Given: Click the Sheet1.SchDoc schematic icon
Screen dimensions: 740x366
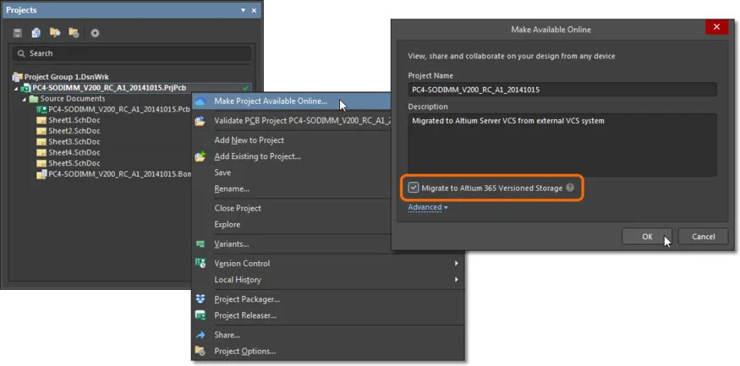Looking at the screenshot, I should pyautogui.click(x=41, y=120).
